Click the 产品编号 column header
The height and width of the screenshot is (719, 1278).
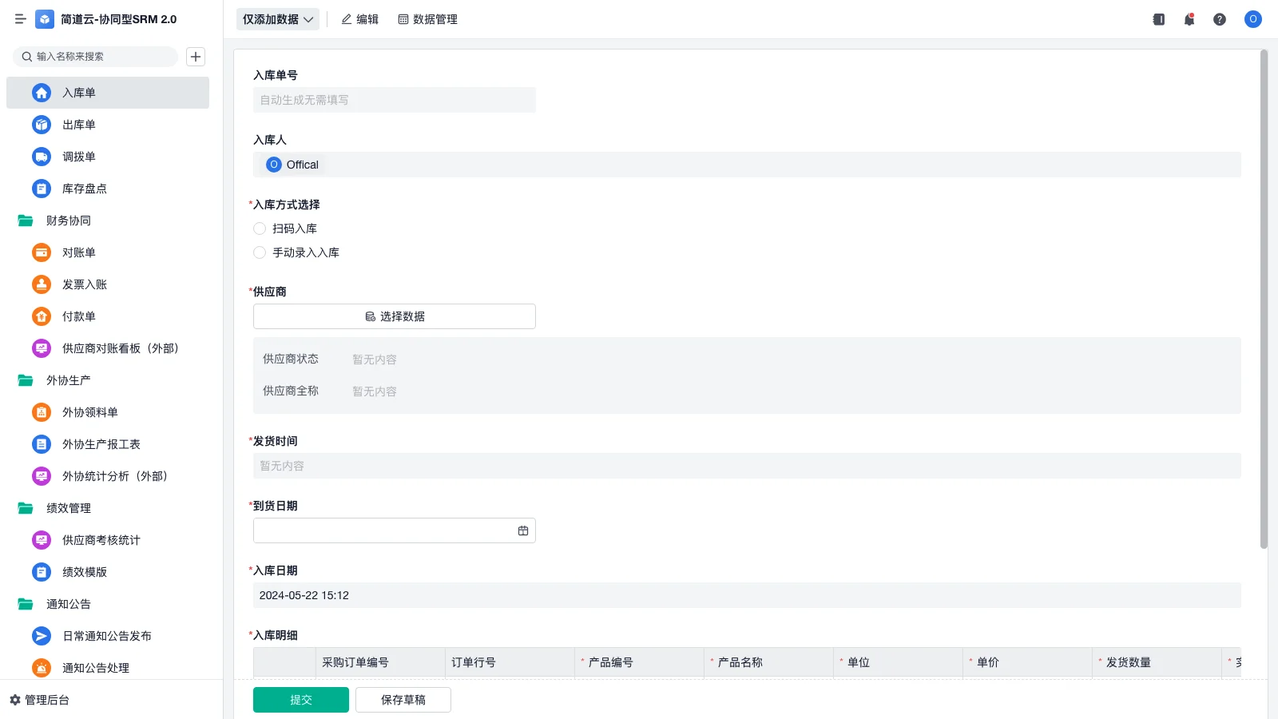pos(639,662)
